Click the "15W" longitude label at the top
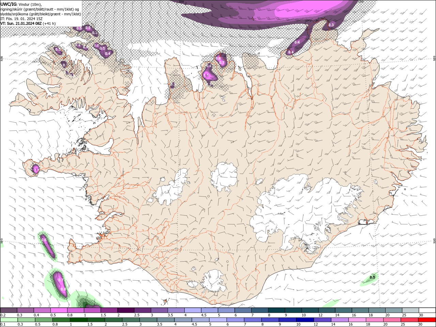Screen dimensions: 436x327 click(361, 1)
